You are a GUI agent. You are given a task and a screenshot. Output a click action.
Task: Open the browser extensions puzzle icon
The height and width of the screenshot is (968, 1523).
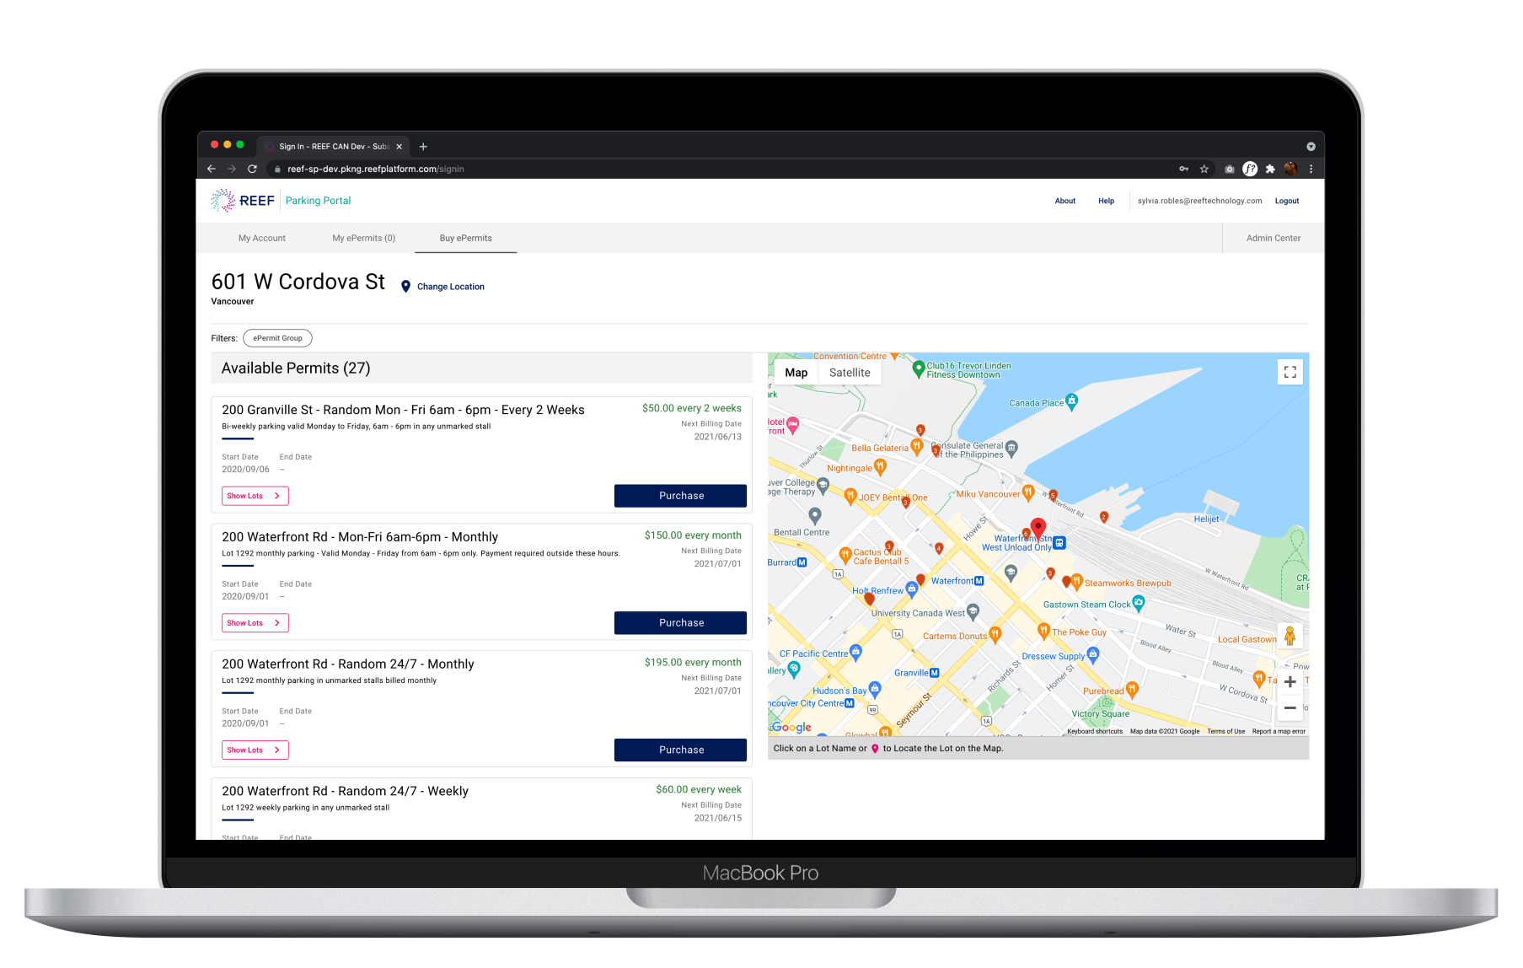[x=1270, y=169]
